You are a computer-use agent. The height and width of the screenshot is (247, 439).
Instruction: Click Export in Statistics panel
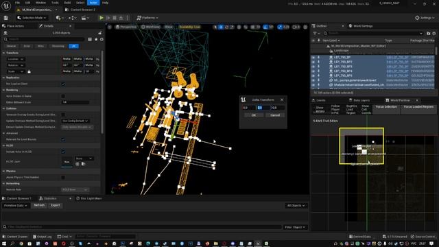[x=56, y=205]
